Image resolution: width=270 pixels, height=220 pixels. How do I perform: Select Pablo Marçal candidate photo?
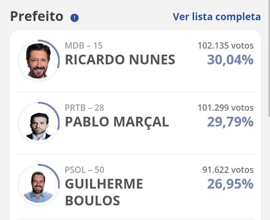click(x=38, y=126)
